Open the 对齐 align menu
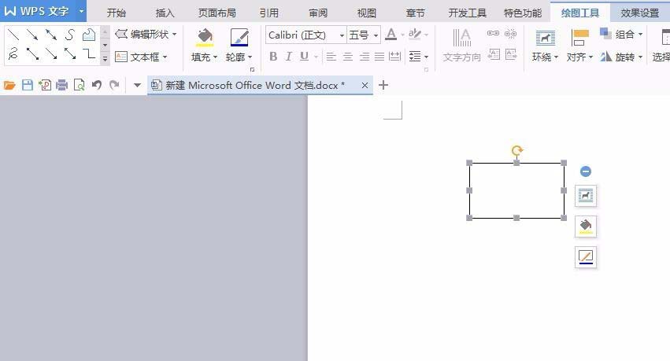Viewport: 670px width, 361px height. (579, 46)
